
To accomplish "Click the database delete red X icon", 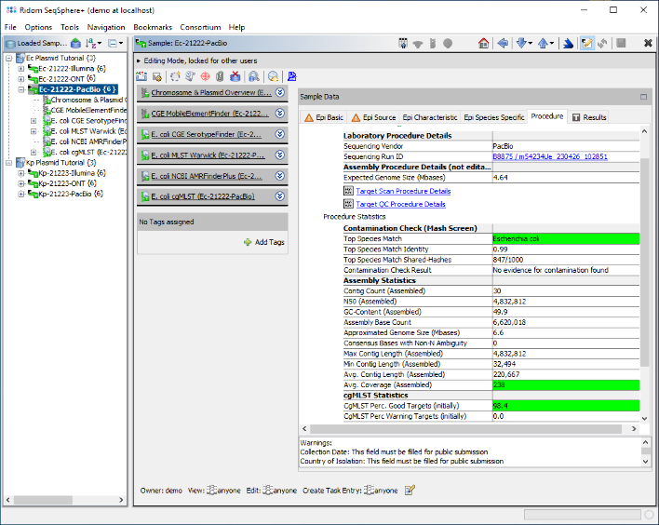I will 235,76.
